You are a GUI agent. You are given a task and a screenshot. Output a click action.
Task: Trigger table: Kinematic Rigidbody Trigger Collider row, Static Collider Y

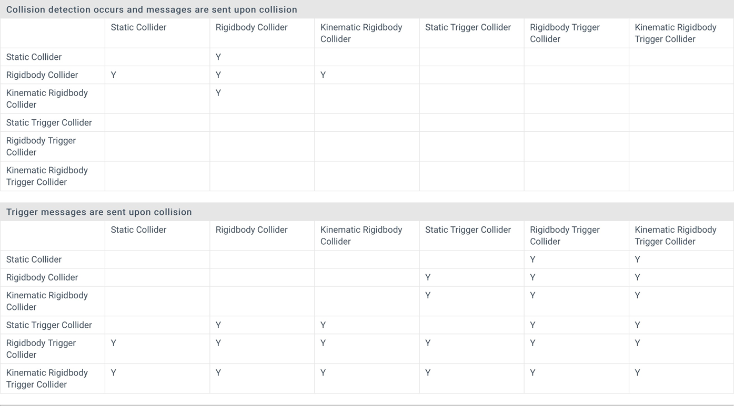click(114, 373)
